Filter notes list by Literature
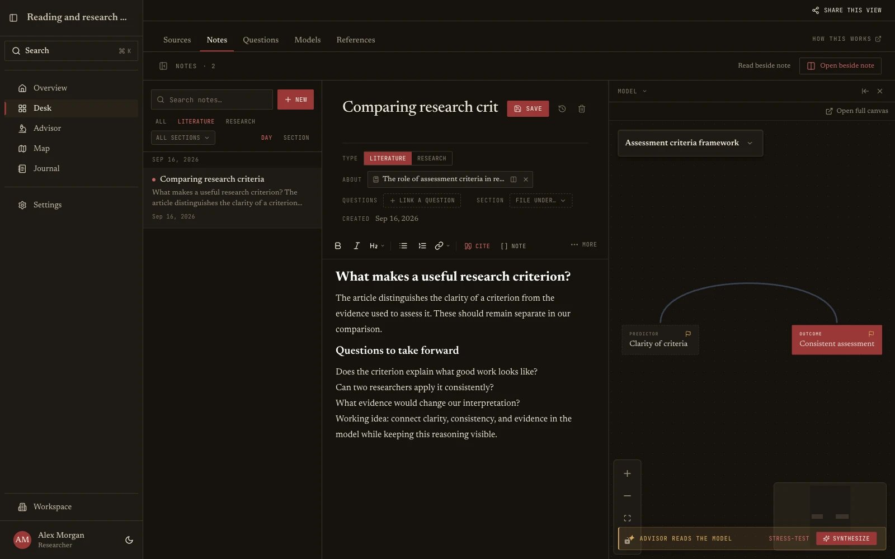 [x=196, y=121]
